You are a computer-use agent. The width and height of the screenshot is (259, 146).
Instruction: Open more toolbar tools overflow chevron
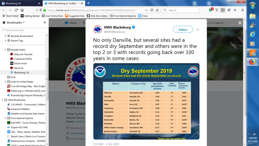pyautogui.click(x=235, y=10)
